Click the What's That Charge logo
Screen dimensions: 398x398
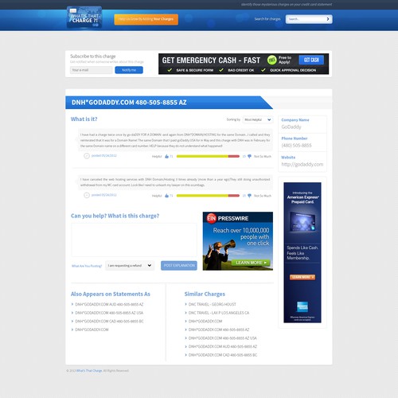click(84, 18)
